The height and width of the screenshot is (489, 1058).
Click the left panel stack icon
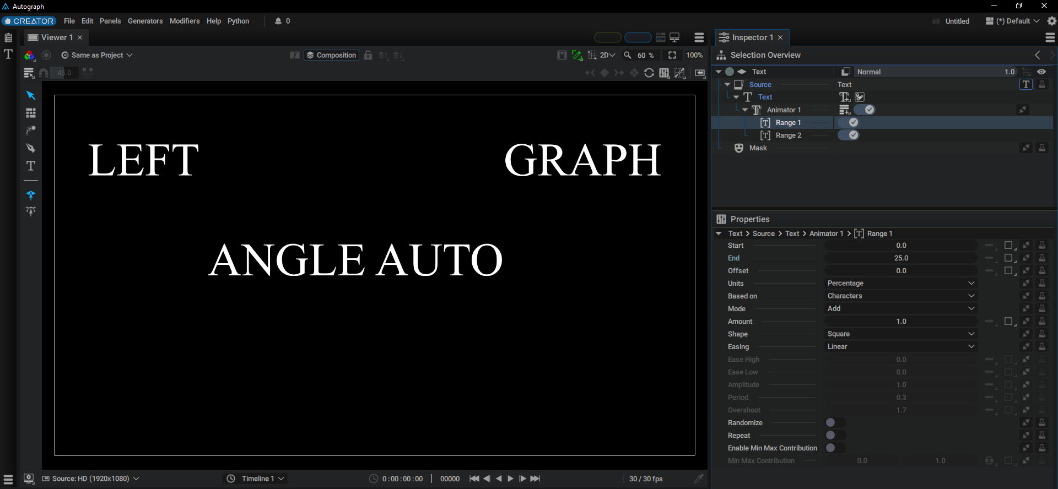pyautogui.click(x=8, y=37)
